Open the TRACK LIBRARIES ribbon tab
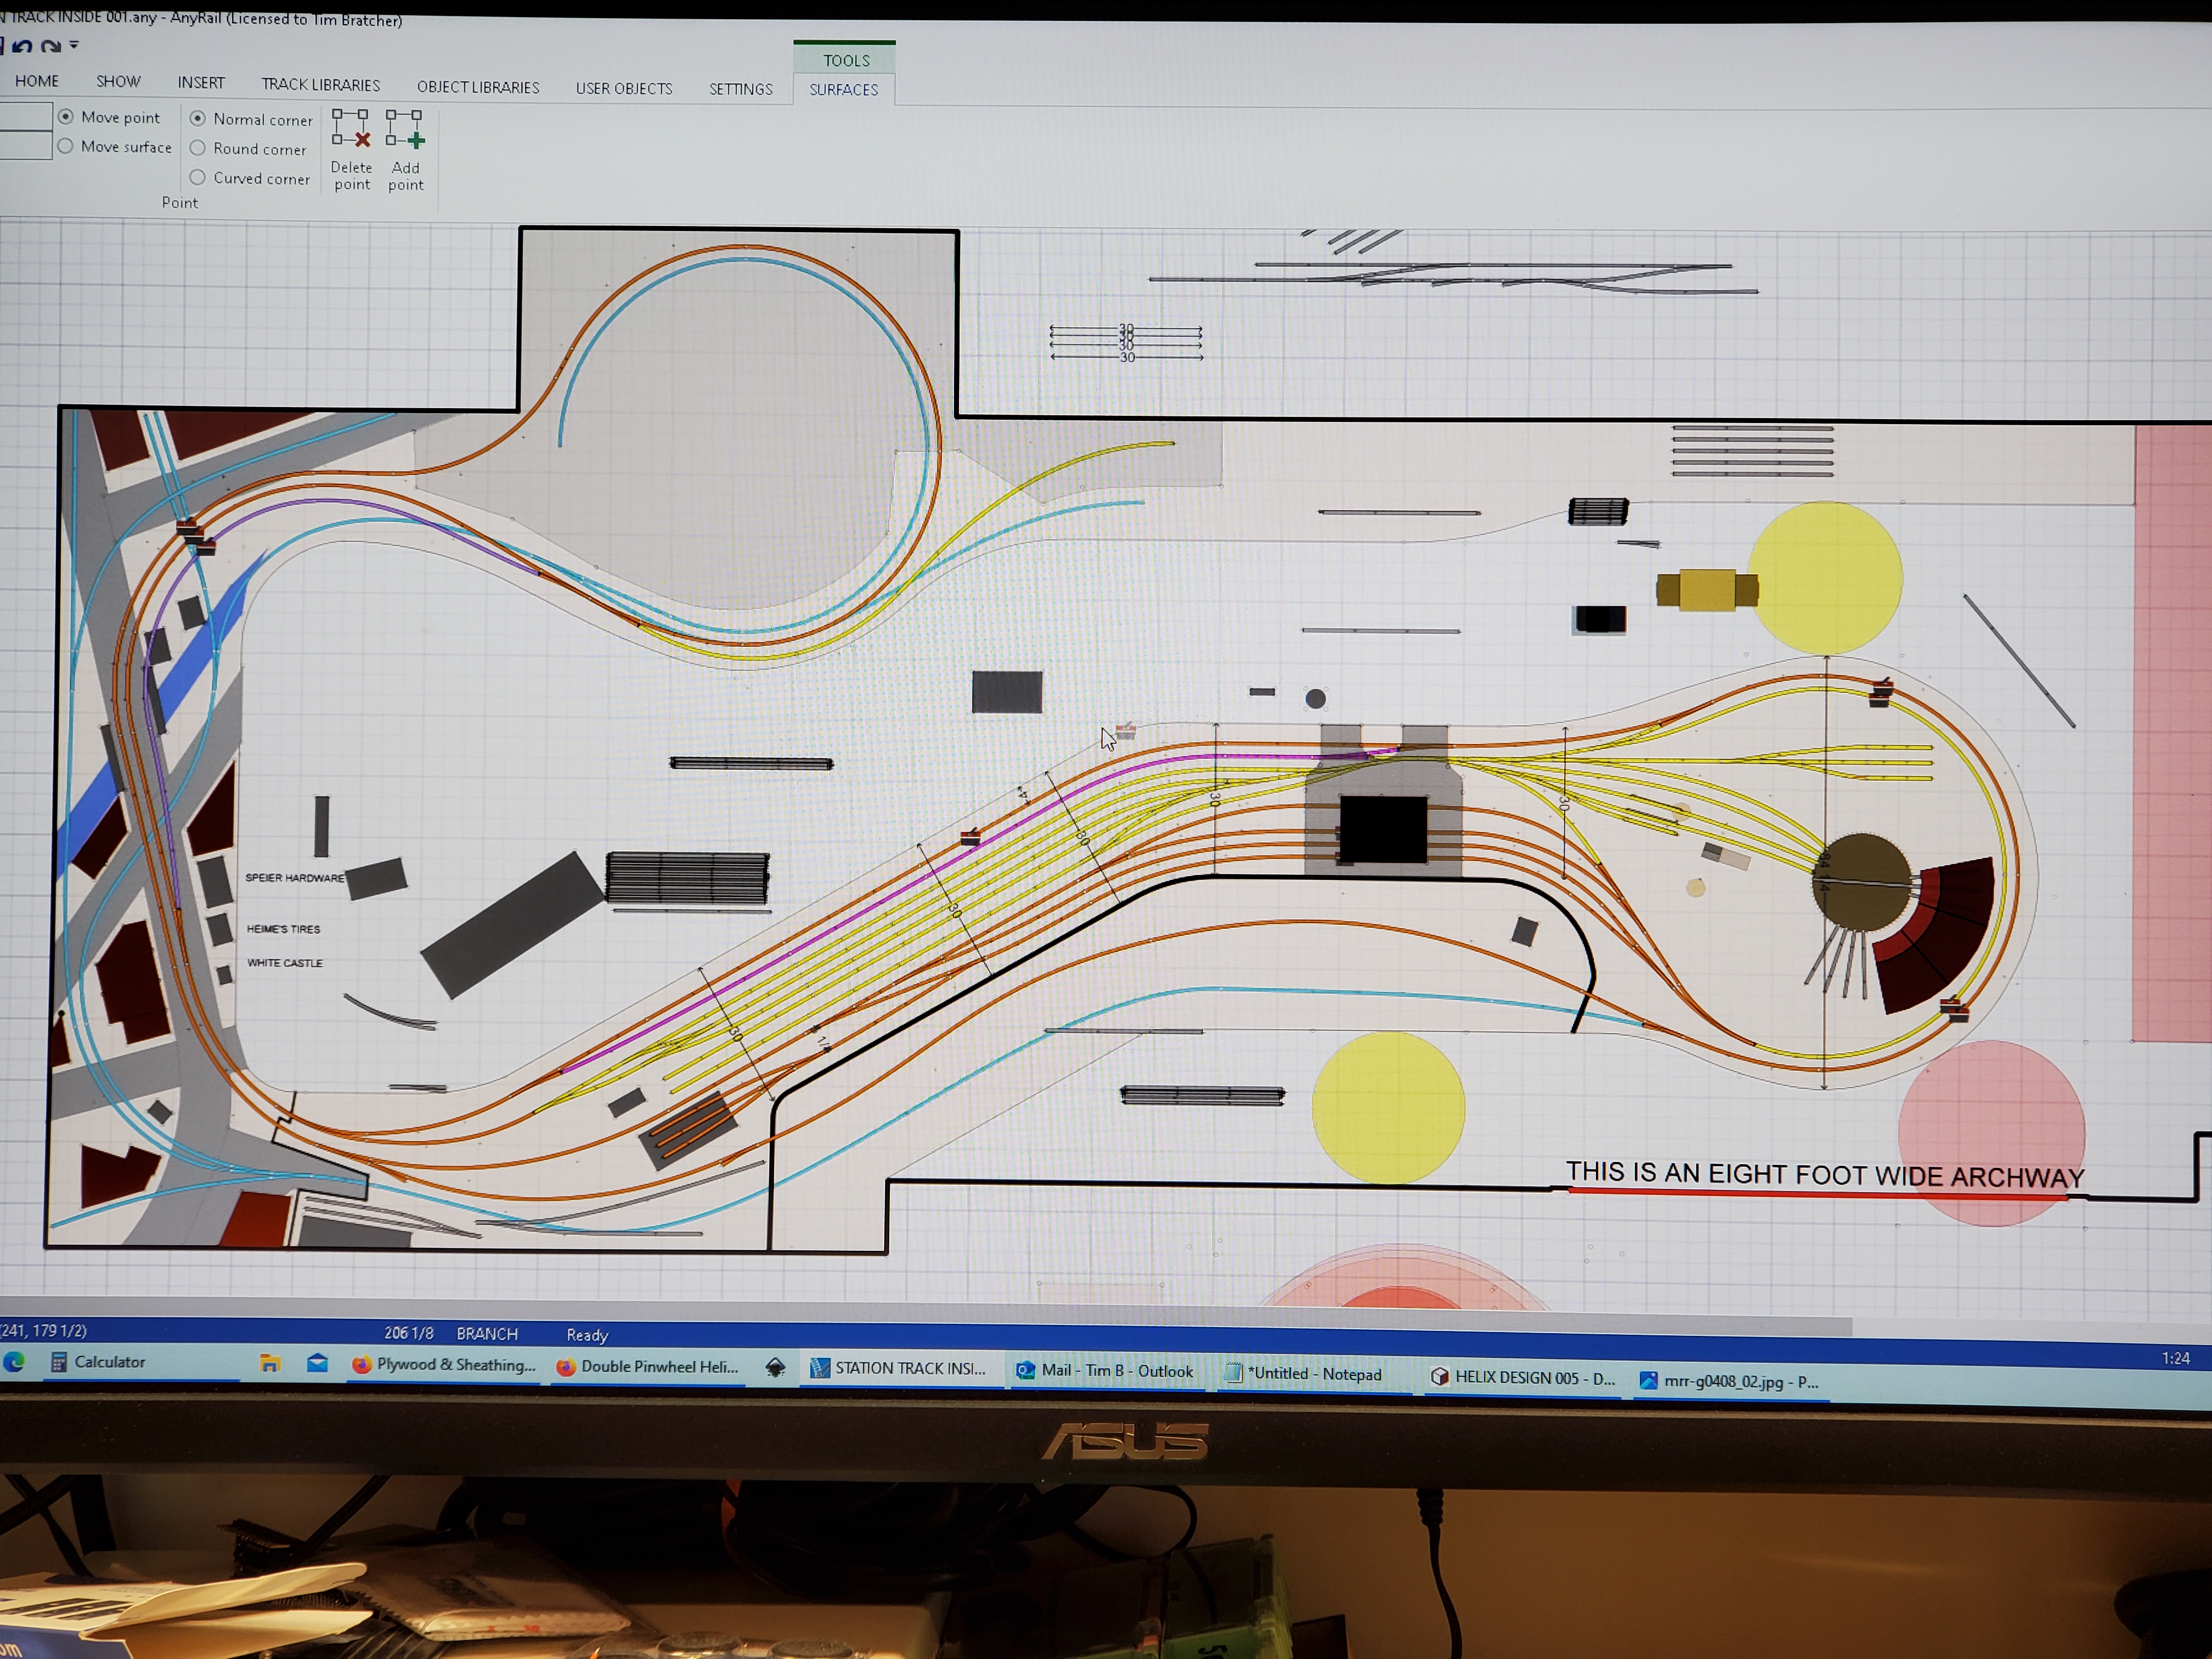This screenshot has height=1659, width=2212. [320, 85]
